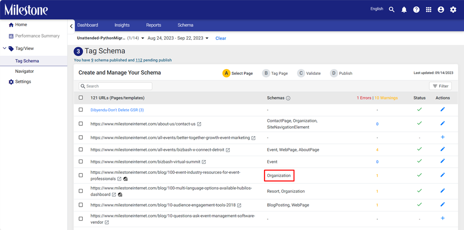Open the help question mark icon
The width and height of the screenshot is (464, 230).
click(x=416, y=10)
